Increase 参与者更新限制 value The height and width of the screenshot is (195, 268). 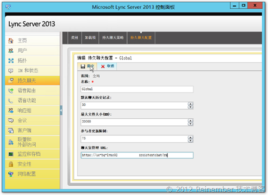tap(190, 138)
